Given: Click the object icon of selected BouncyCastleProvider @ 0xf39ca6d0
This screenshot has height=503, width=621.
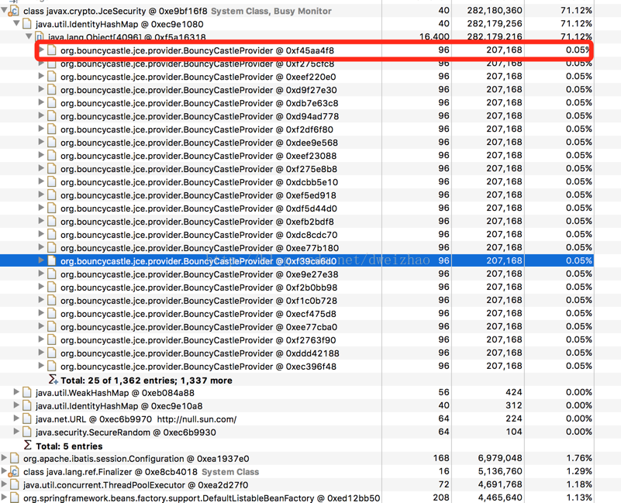Looking at the screenshot, I should click(x=51, y=260).
